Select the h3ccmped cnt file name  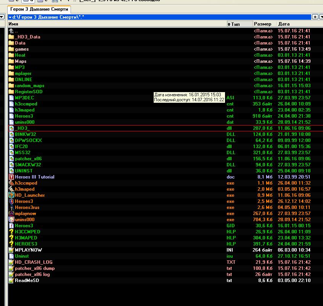pyautogui.click(x=26, y=104)
